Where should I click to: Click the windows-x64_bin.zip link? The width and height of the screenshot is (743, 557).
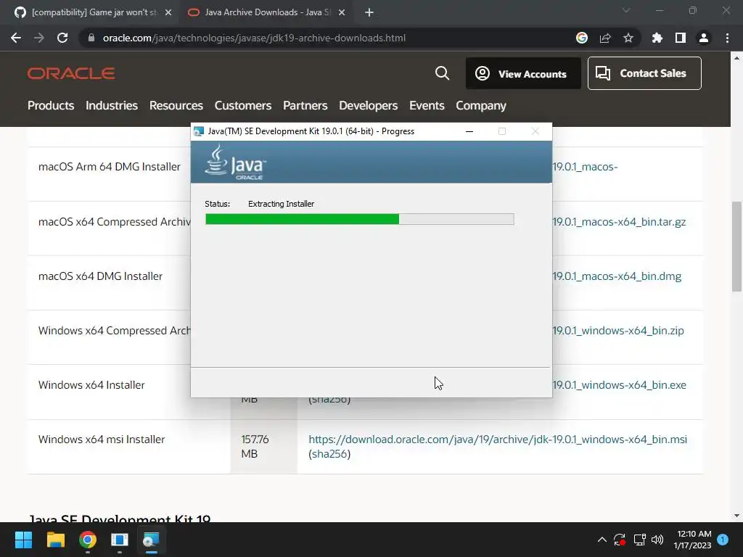pyautogui.click(x=618, y=330)
